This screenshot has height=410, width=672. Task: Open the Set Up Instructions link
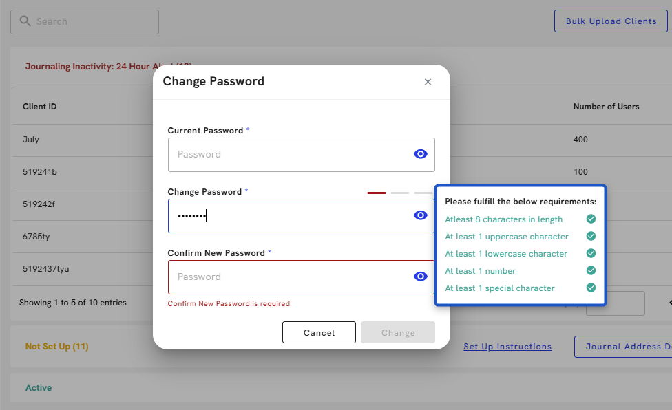(507, 347)
